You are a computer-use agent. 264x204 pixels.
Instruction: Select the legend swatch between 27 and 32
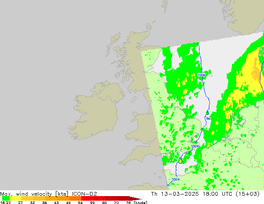[x=27, y=199]
